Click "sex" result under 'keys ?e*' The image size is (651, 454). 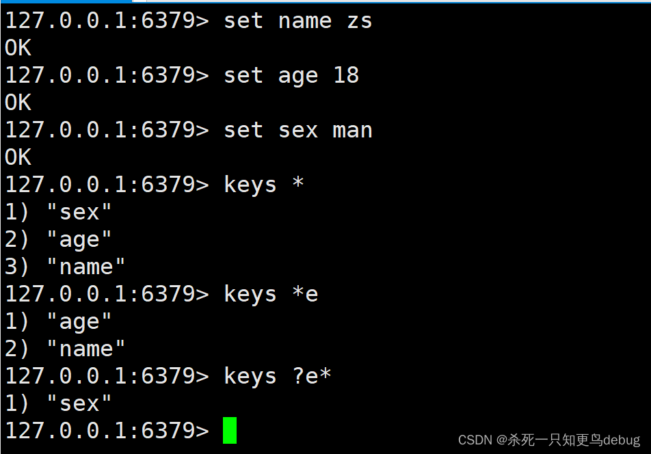(x=79, y=404)
